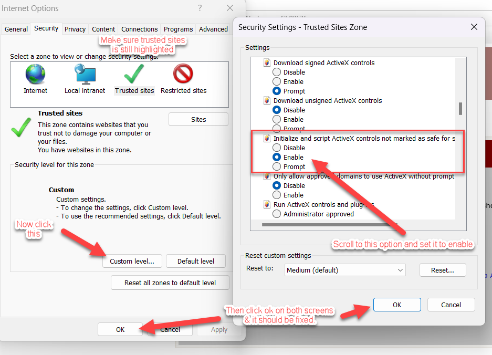Select the Internet zone globe icon

point(35,75)
